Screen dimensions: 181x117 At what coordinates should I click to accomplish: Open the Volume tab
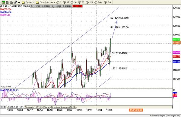click(x=46, y=107)
